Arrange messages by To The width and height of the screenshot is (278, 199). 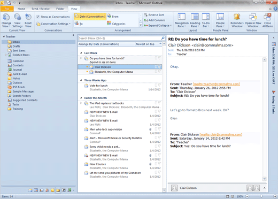tap(79, 24)
